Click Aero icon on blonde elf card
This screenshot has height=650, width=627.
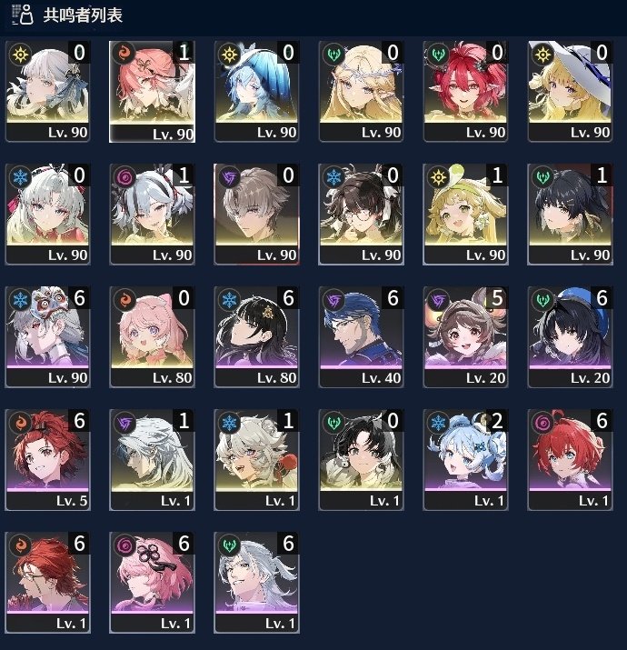(x=333, y=55)
